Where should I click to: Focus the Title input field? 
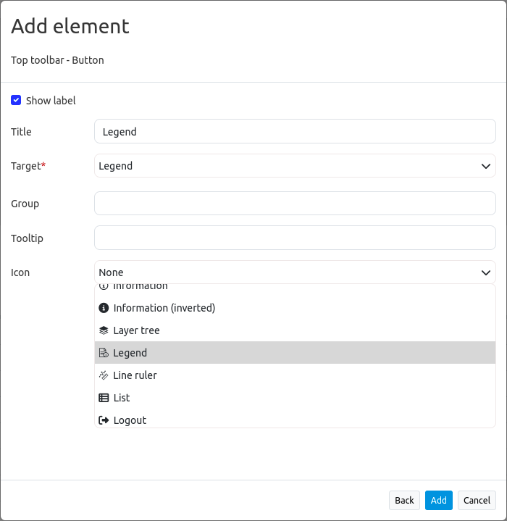(x=295, y=132)
